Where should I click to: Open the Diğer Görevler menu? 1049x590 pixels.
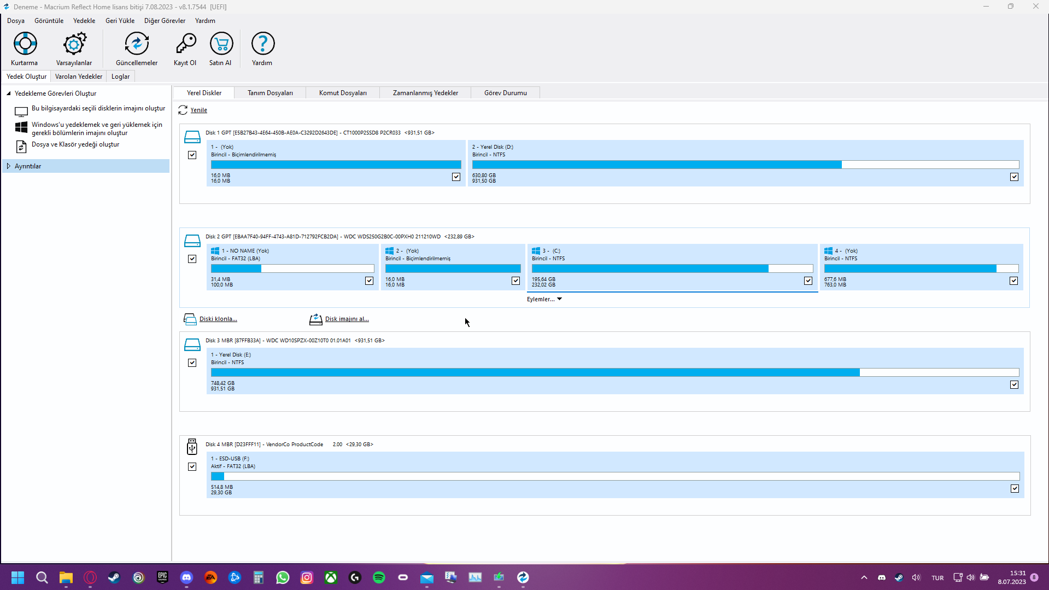165,21
